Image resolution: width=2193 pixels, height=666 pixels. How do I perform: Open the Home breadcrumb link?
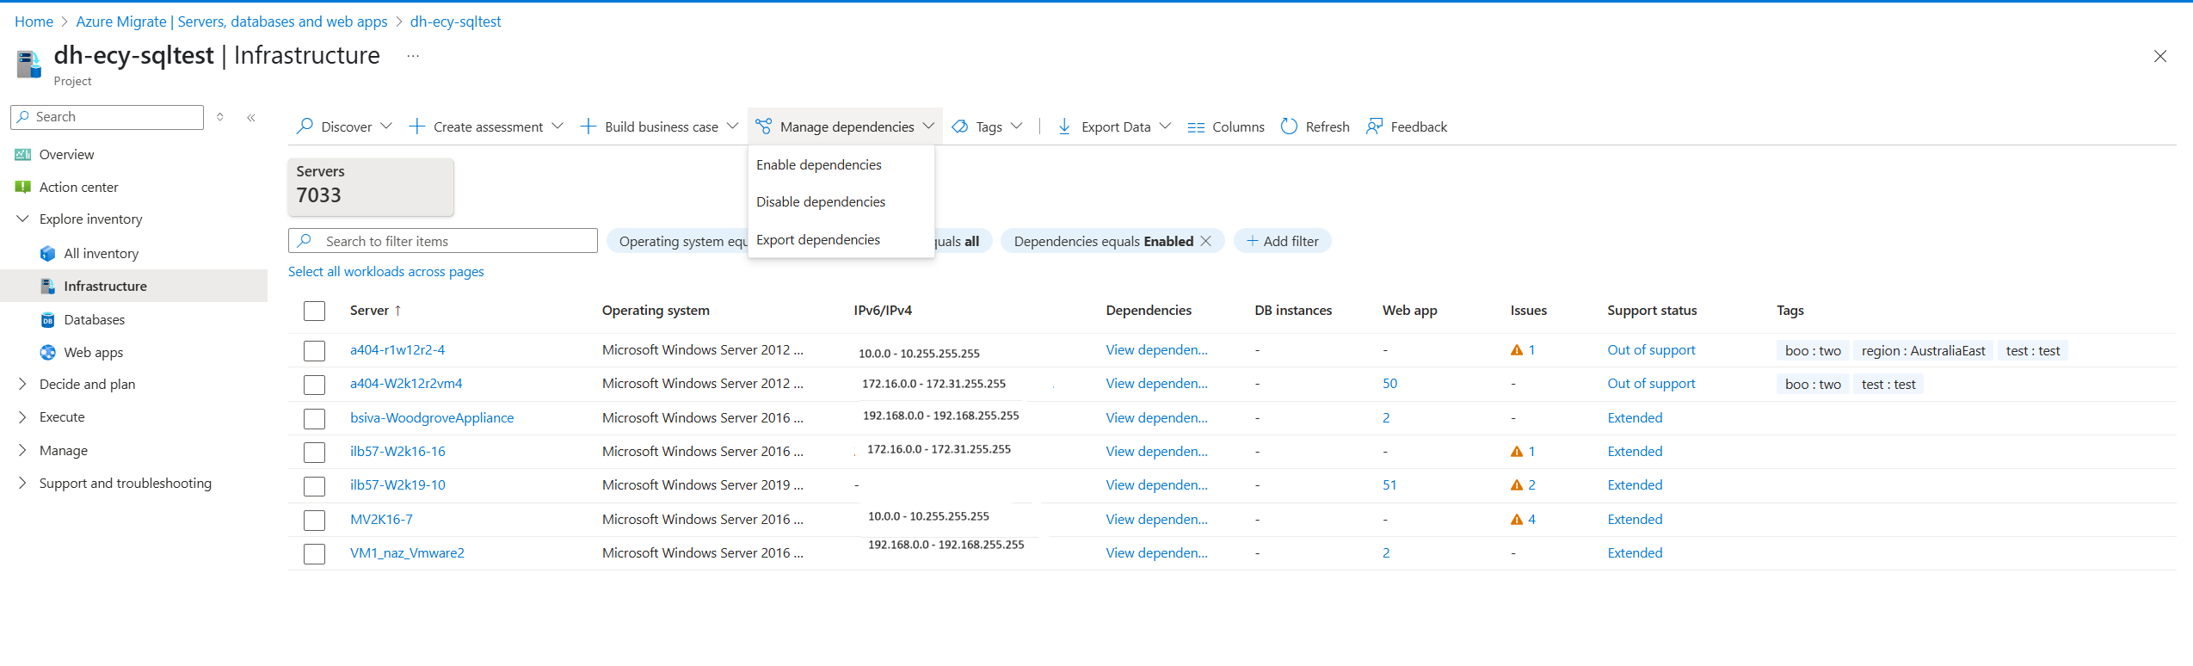(x=34, y=22)
